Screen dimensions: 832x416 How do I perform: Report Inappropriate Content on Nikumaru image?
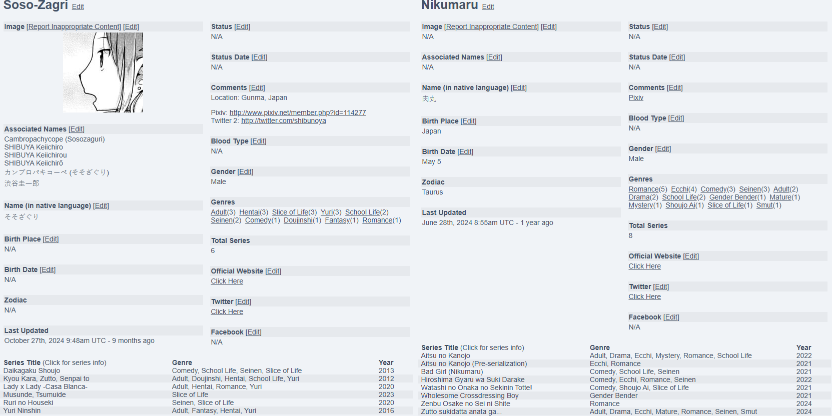click(491, 26)
